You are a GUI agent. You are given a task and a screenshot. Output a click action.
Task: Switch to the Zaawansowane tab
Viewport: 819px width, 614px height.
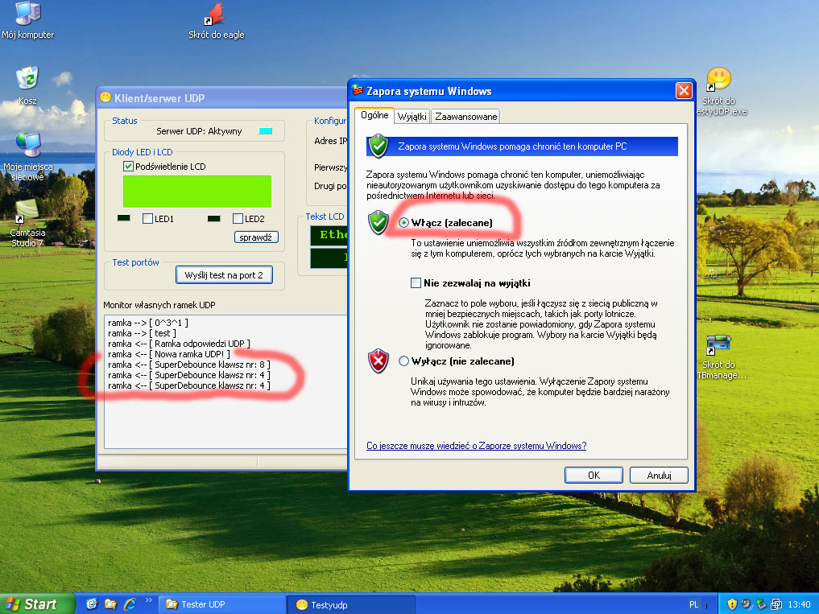[466, 117]
